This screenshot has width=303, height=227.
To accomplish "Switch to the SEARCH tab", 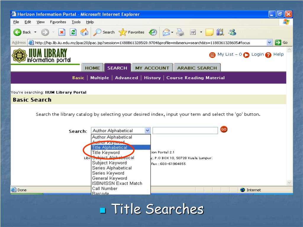I will pos(117,68).
